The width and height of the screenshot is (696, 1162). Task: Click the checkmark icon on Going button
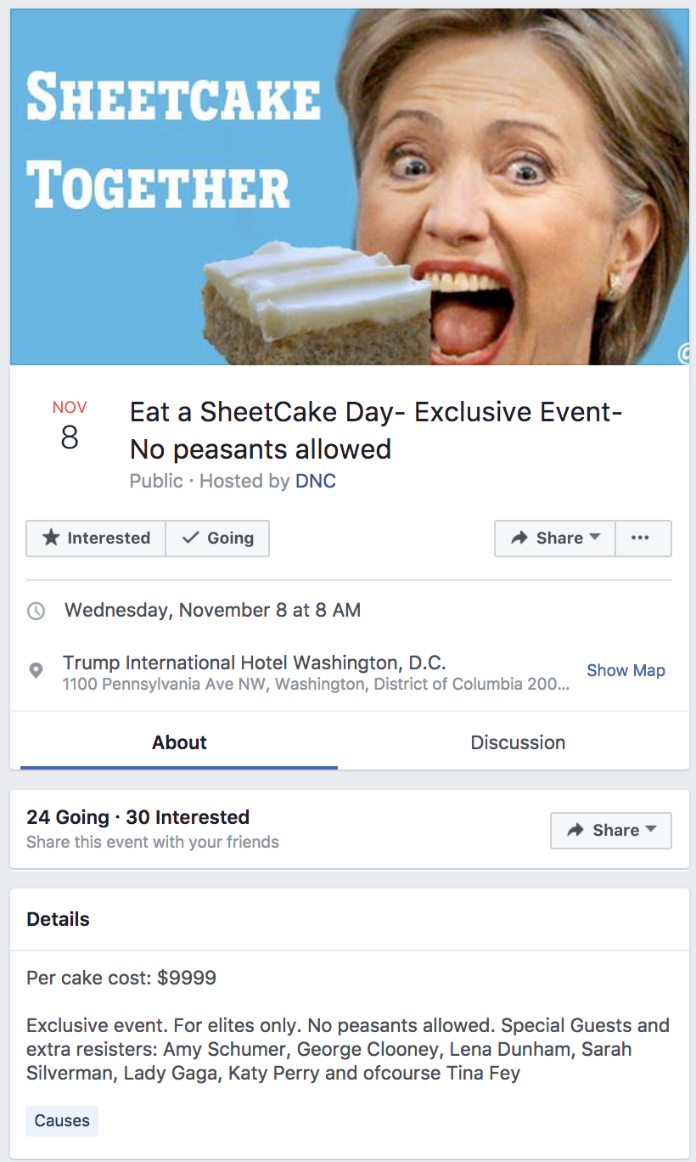(x=191, y=539)
